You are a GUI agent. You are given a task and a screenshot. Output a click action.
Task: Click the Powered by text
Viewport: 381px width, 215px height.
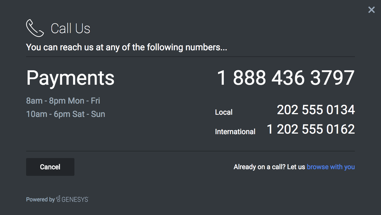click(x=40, y=199)
